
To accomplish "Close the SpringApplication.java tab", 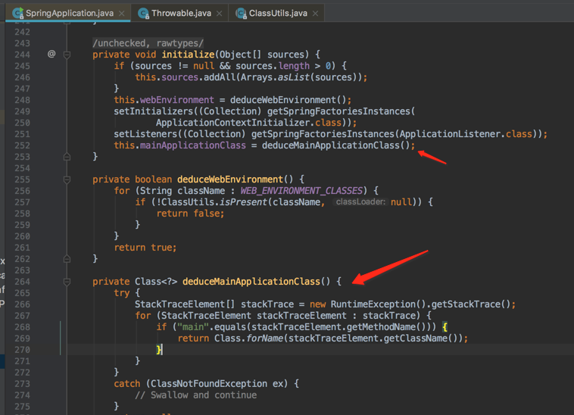I will (x=122, y=14).
